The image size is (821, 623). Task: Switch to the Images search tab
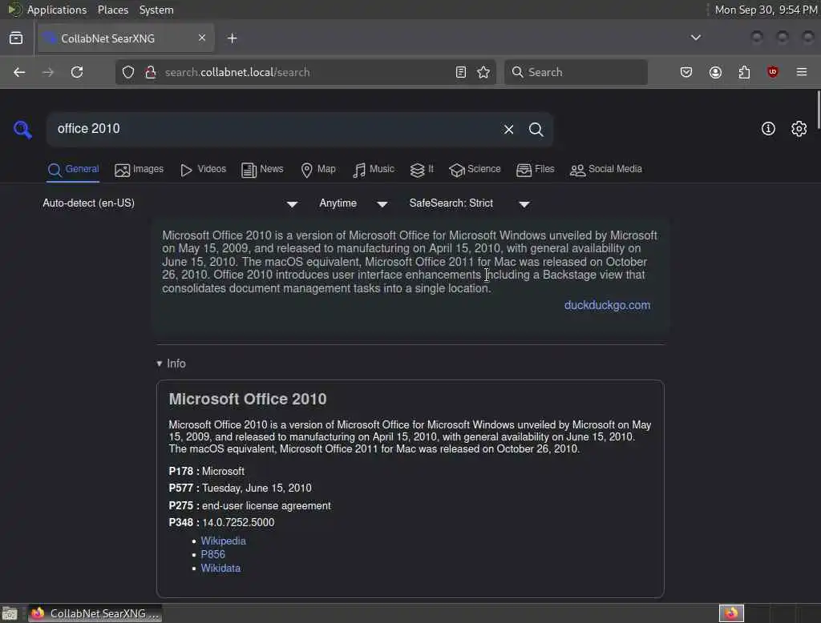pos(140,170)
